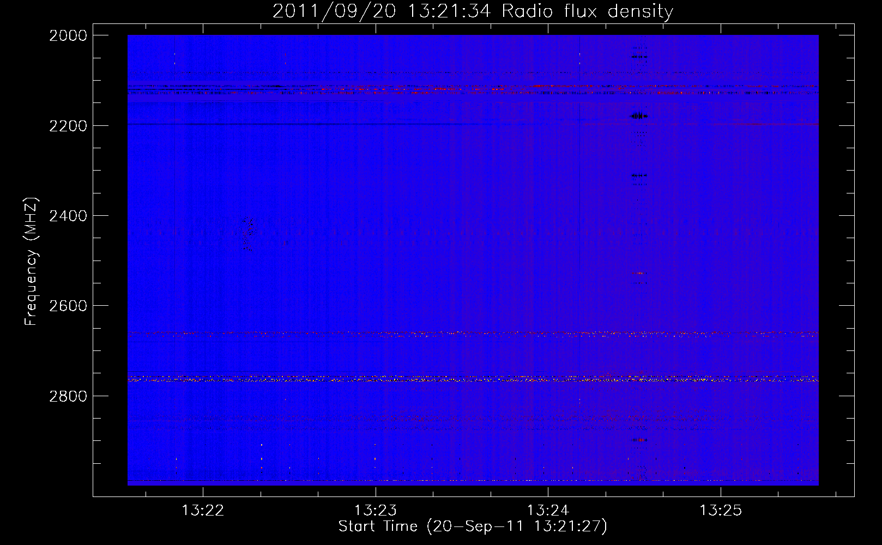Select the 2000 frequency tick label
The width and height of the screenshot is (882, 545).
tap(68, 35)
